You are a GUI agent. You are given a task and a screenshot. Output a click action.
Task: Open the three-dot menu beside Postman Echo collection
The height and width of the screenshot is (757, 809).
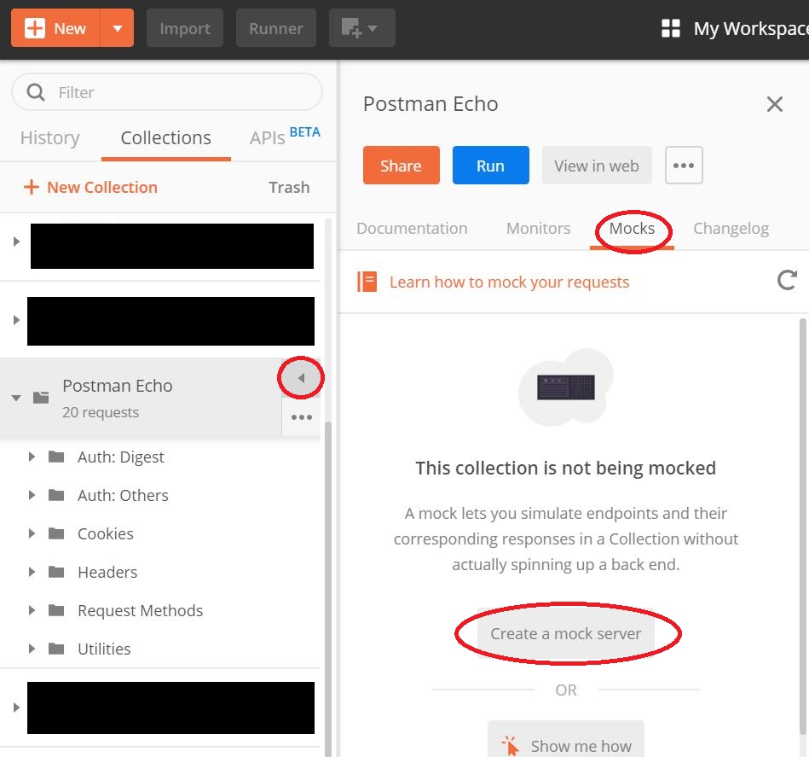point(301,417)
